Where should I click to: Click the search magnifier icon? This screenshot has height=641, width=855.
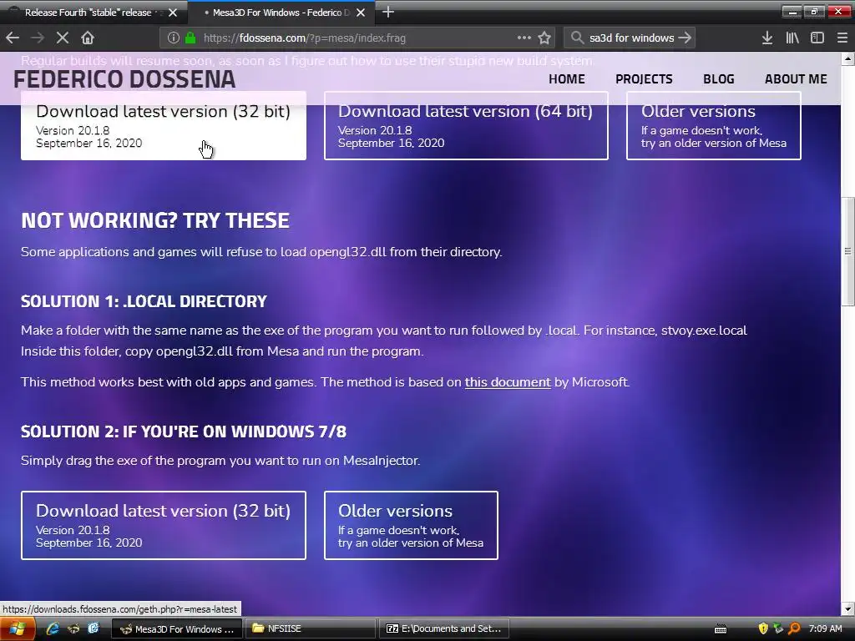click(576, 38)
